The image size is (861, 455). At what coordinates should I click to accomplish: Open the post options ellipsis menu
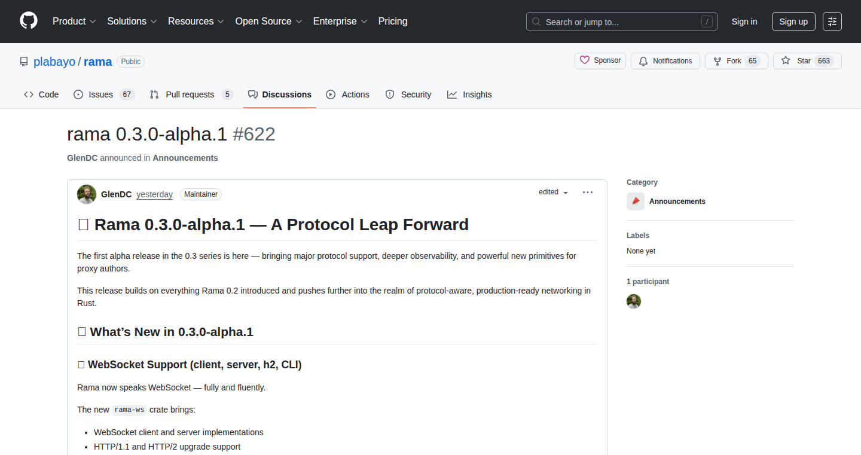coord(588,193)
